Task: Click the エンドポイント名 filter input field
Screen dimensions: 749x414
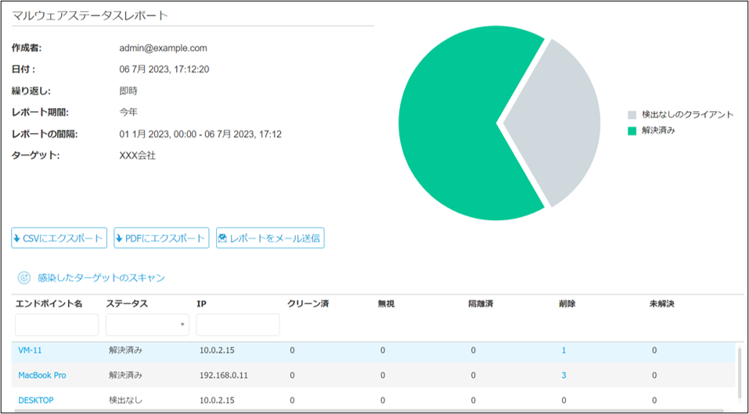Action: click(x=56, y=325)
